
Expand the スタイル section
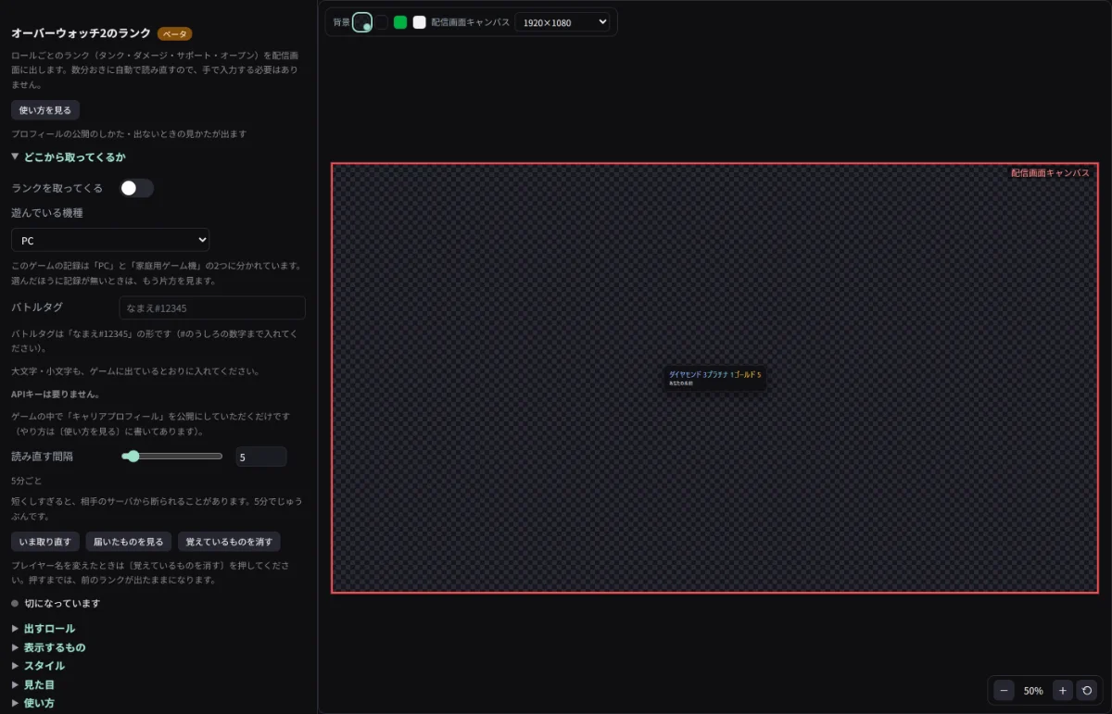(x=38, y=666)
